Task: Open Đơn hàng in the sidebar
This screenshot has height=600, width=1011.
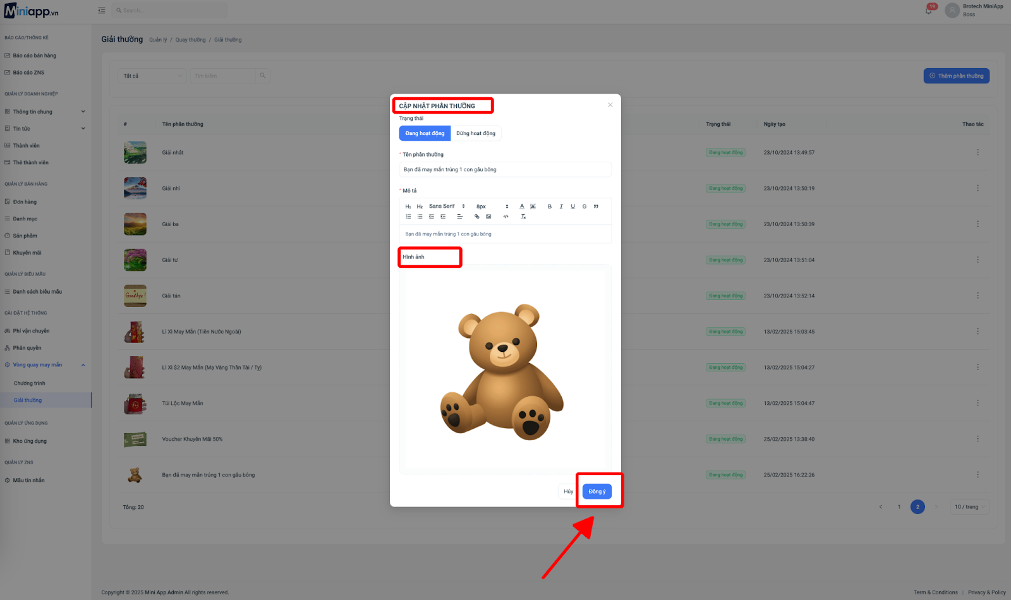Action: [x=25, y=202]
